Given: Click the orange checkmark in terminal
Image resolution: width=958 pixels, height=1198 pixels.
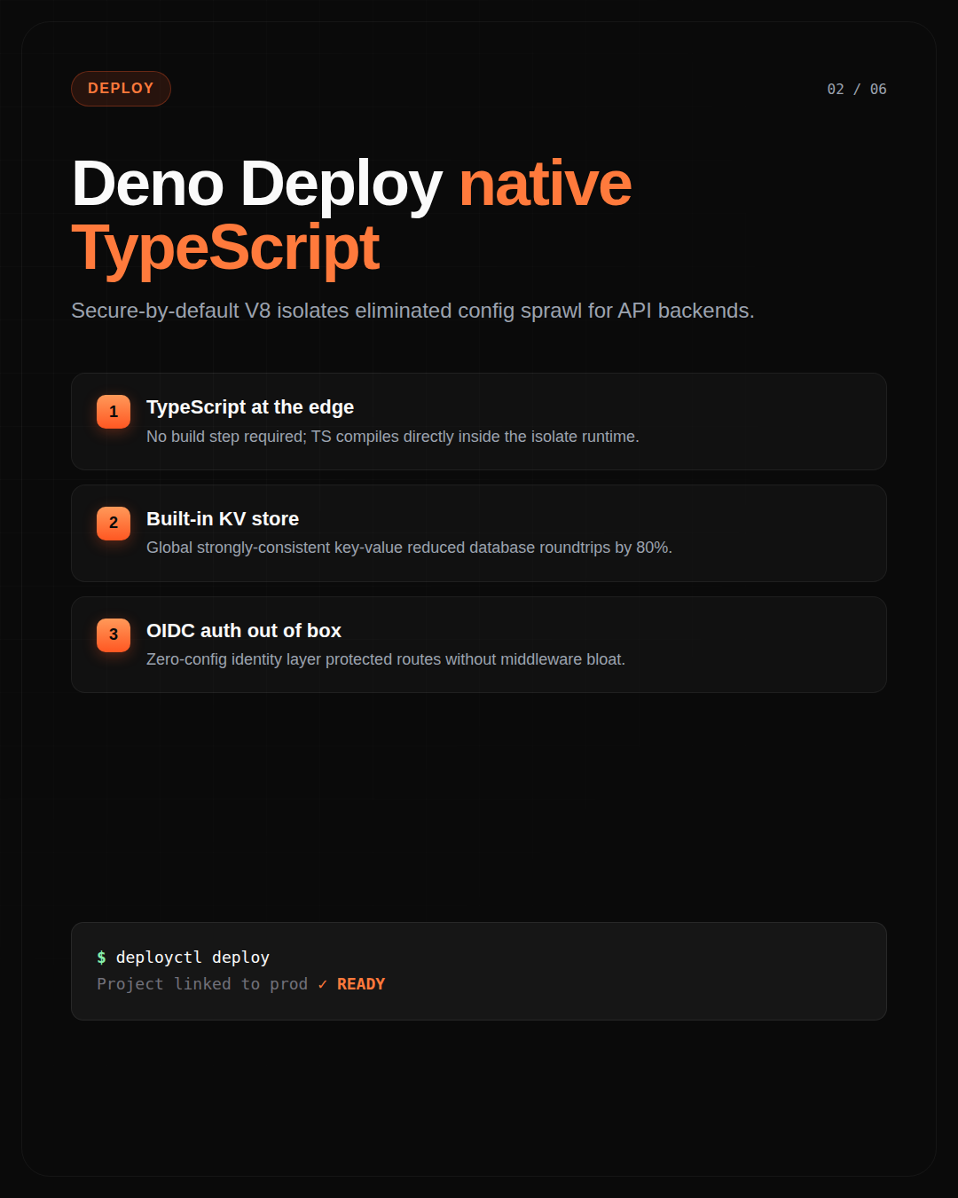Looking at the screenshot, I should 323,984.
